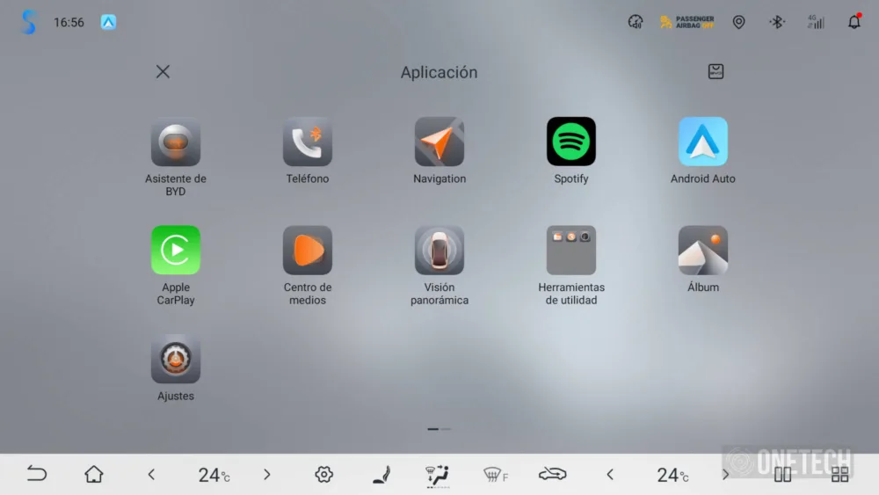This screenshot has width=879, height=495.
Task: Increase the driver-side temperature
Action: click(x=267, y=475)
